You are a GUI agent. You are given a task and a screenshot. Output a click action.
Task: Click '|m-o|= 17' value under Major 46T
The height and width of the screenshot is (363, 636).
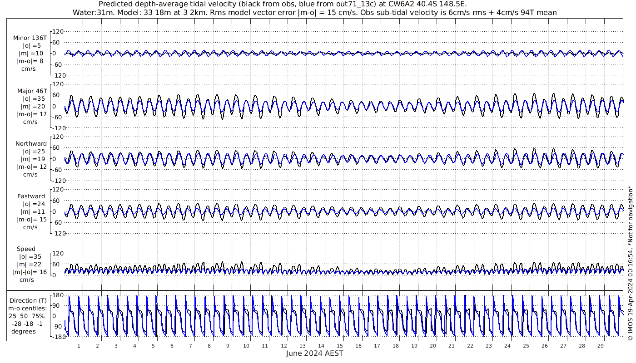click(x=32, y=114)
